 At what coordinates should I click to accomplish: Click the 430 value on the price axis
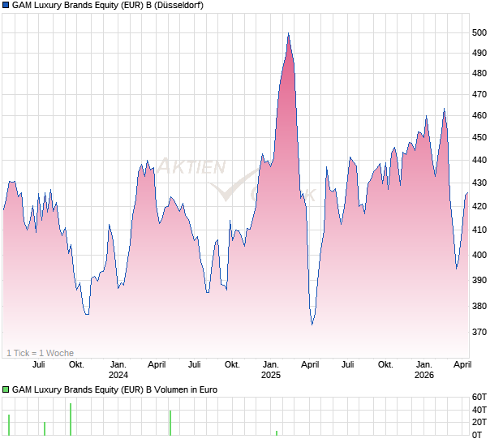480,183
